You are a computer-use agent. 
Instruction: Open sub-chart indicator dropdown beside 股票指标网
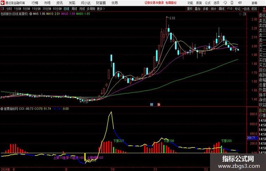tap(2, 109)
